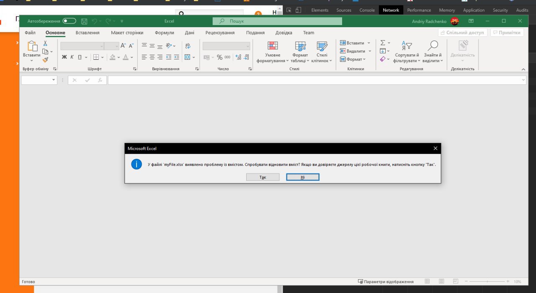Click the AutoSum sigma icon

tap(383, 43)
